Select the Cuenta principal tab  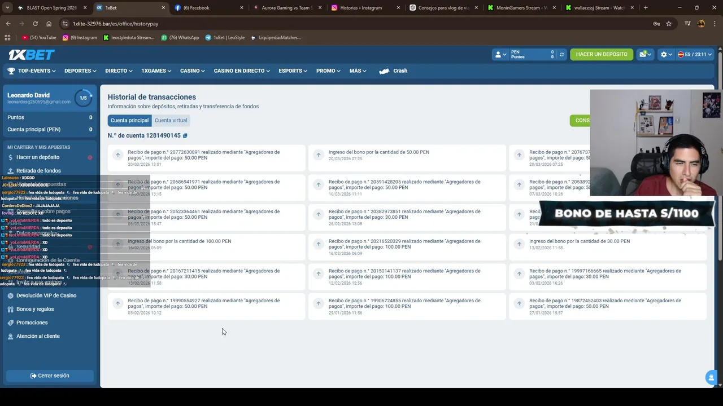(x=129, y=121)
